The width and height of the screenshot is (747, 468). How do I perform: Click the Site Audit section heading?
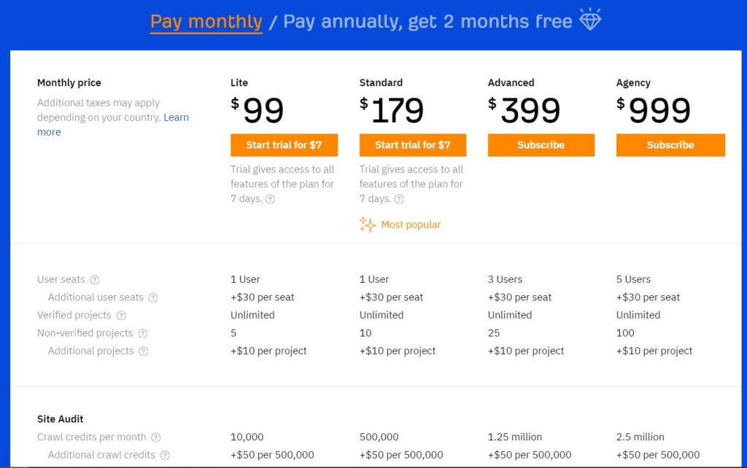point(61,419)
